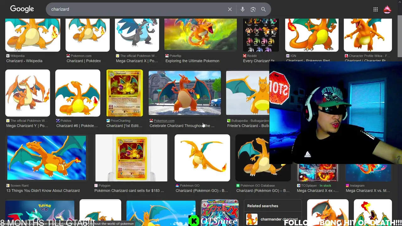Open Mega Charizard Y image thumbnail
Viewport: 402px width, 226px height.
[27, 93]
